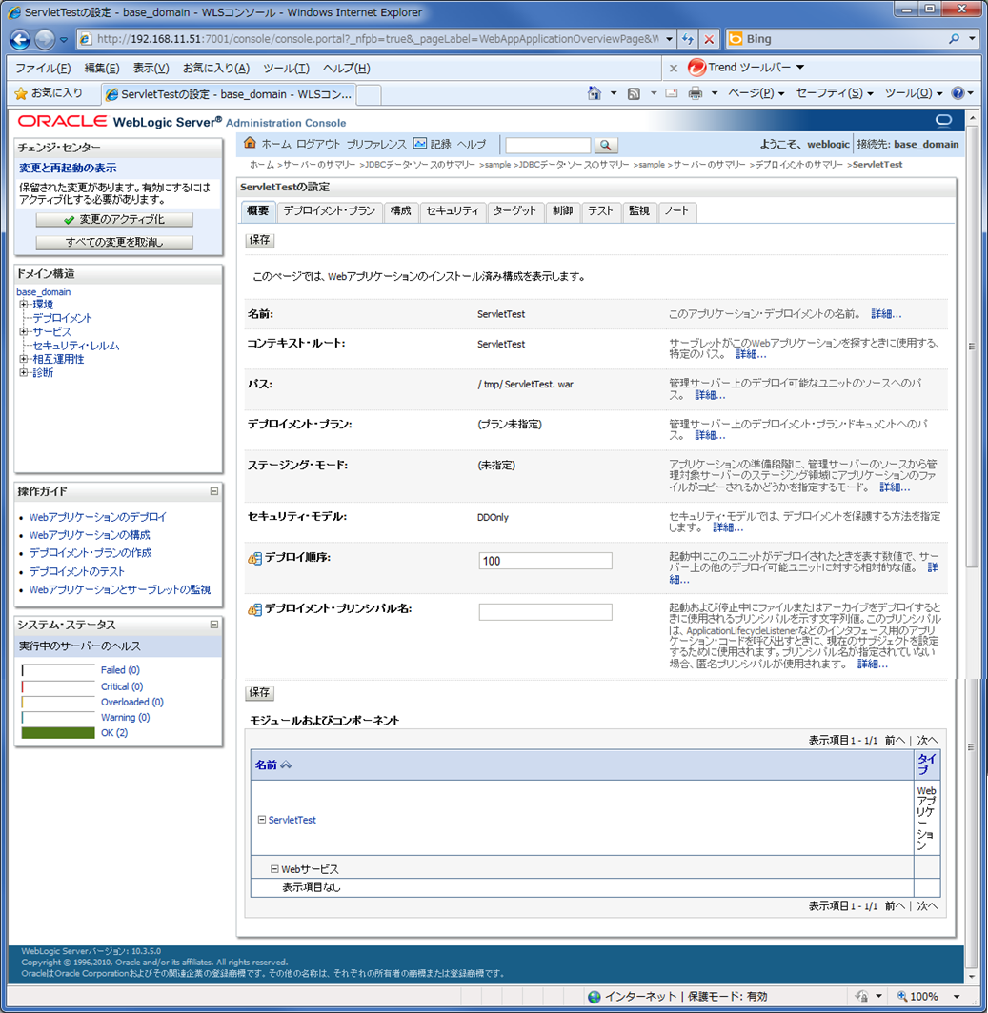Collapse the 操作ガイド panel
The width and height of the screenshot is (988, 1013).
pyautogui.click(x=214, y=491)
